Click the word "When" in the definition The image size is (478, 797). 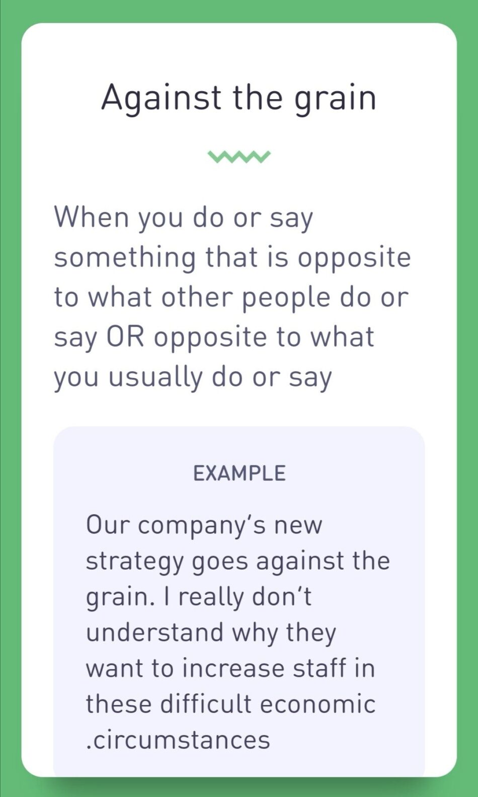(92, 217)
